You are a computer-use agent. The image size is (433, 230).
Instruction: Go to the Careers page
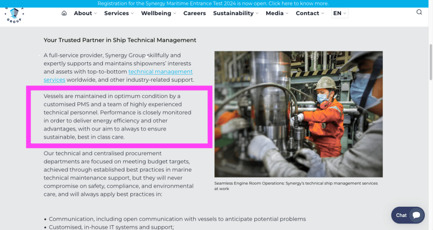pyautogui.click(x=194, y=13)
